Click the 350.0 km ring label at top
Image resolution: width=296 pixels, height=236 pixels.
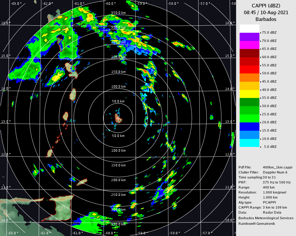coord(118,13)
